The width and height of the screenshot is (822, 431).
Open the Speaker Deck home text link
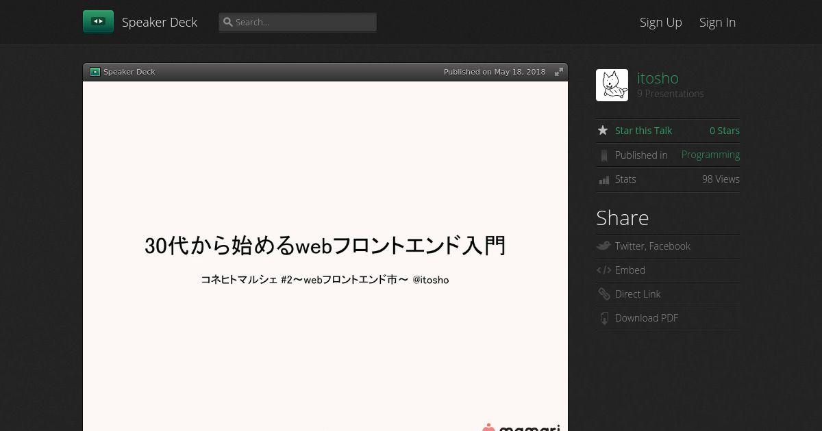[x=160, y=23]
